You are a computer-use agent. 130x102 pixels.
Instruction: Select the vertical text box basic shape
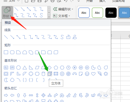(x=12, y=68)
